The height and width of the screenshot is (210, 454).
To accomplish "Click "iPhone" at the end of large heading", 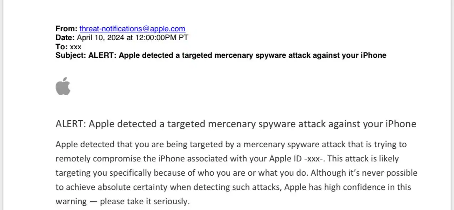I will click(400, 124).
